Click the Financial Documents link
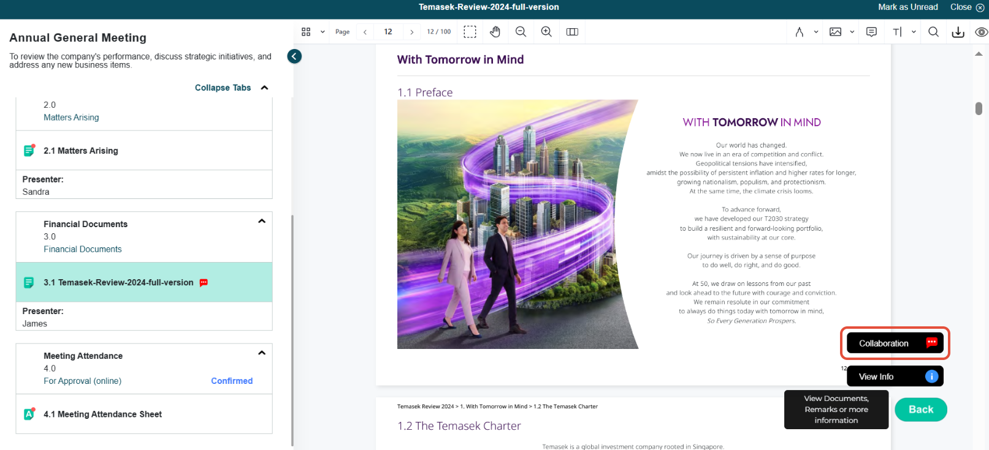This screenshot has width=989, height=450. (83, 249)
